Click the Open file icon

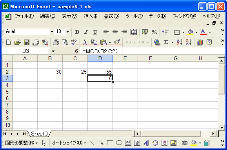[x=17, y=42]
